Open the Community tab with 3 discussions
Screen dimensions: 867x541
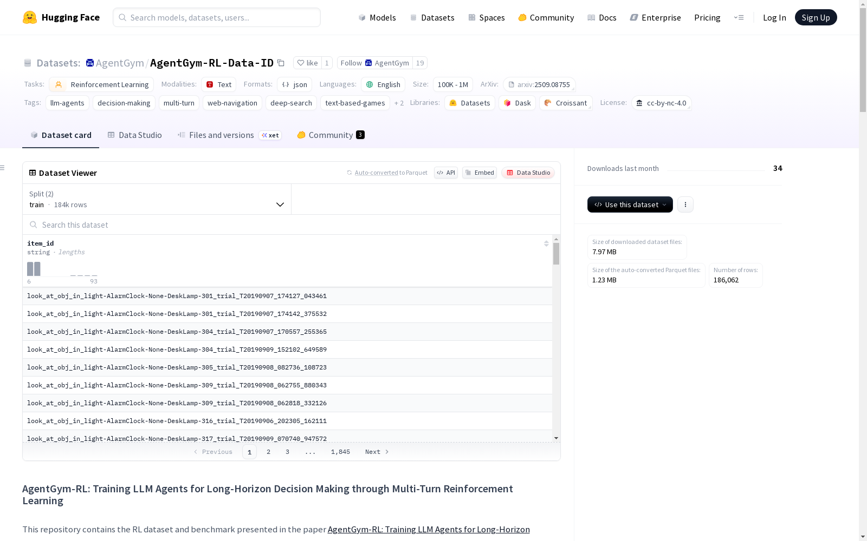331,135
